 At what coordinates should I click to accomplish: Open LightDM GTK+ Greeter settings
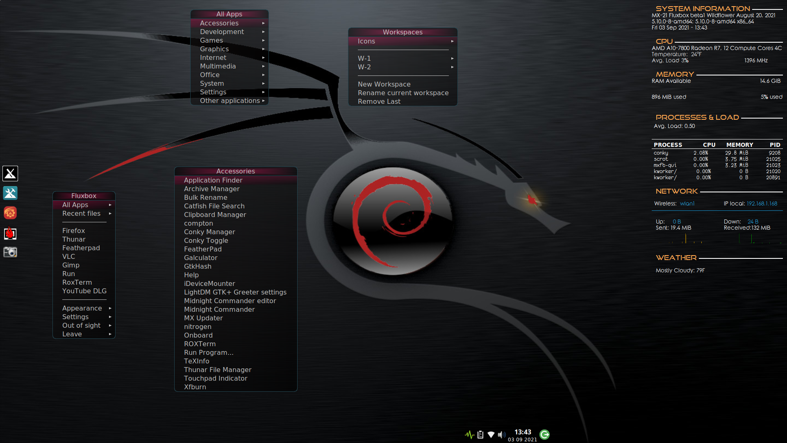coord(236,292)
